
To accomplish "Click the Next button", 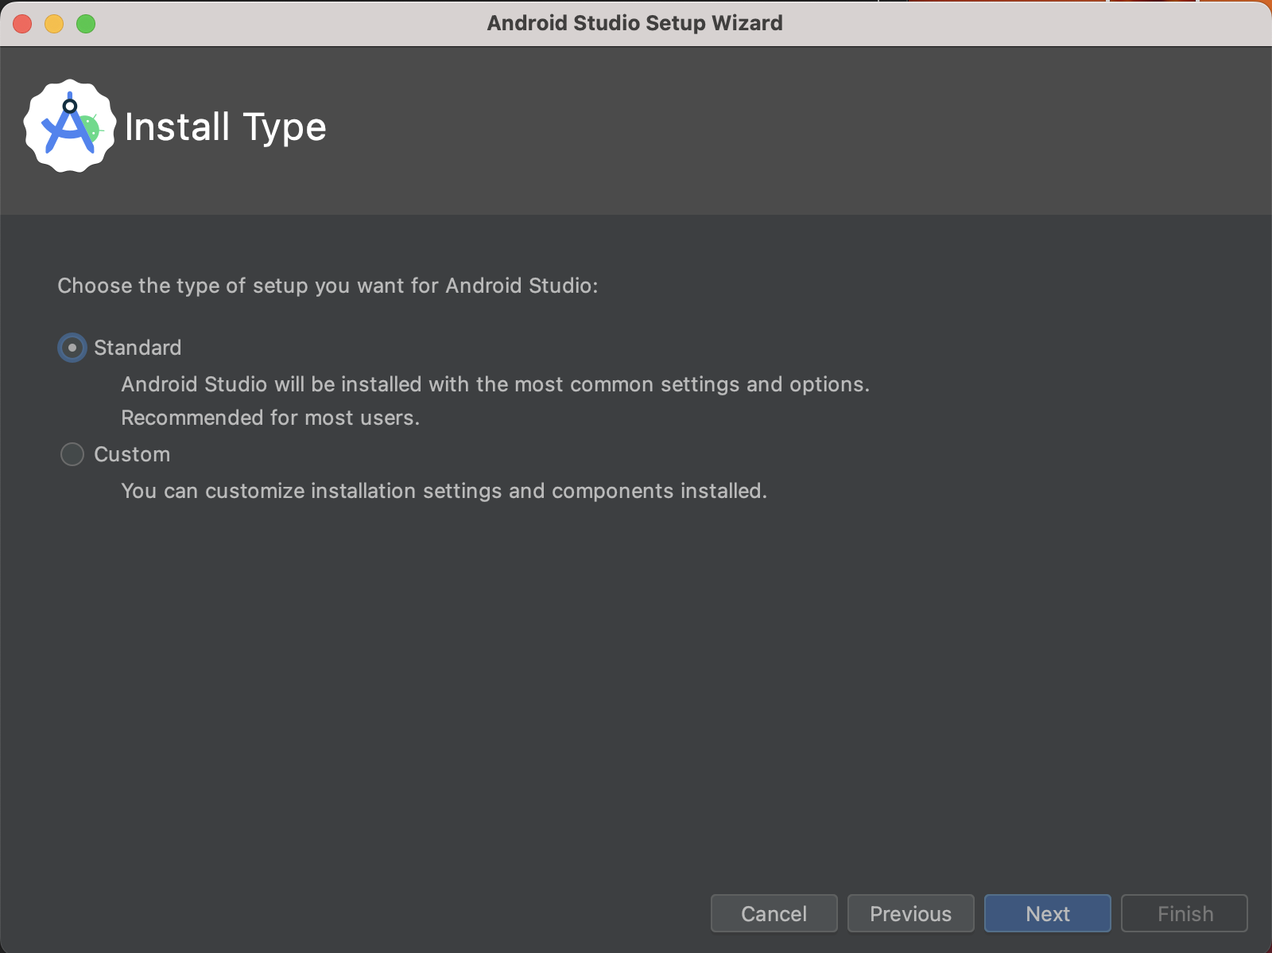I will click(x=1047, y=913).
